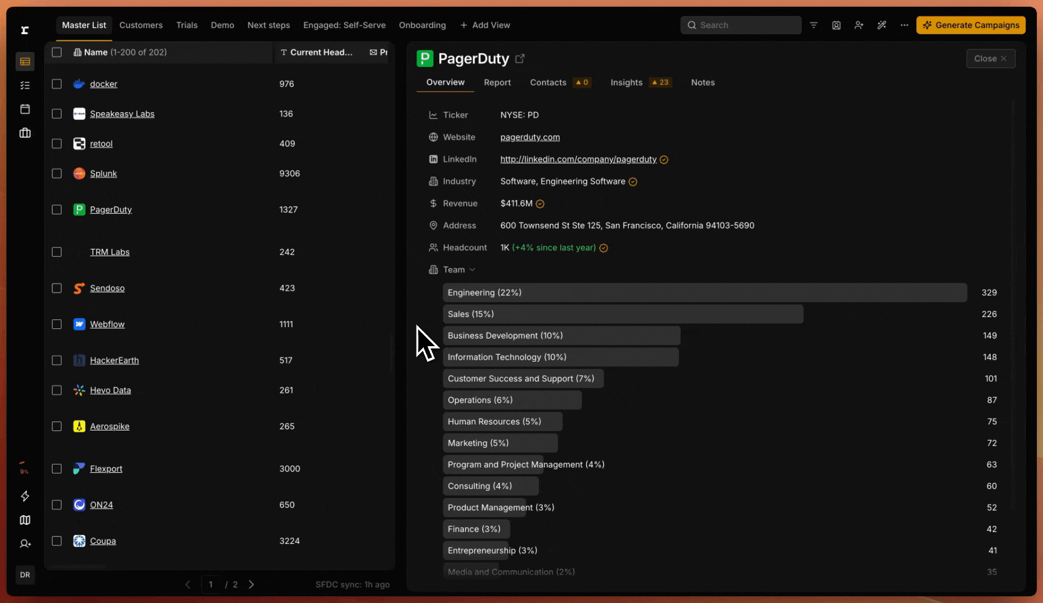Open PagerDuty external link icon
The width and height of the screenshot is (1043, 603).
(x=520, y=59)
